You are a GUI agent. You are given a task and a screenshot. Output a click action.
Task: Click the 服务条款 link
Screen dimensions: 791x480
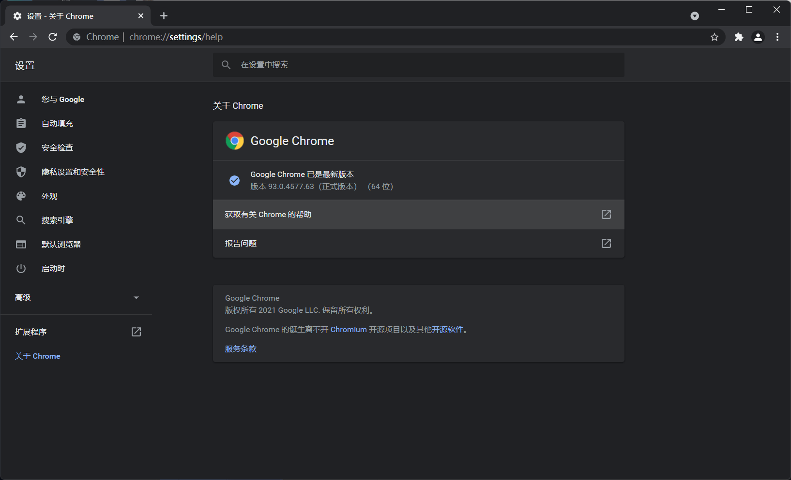241,349
